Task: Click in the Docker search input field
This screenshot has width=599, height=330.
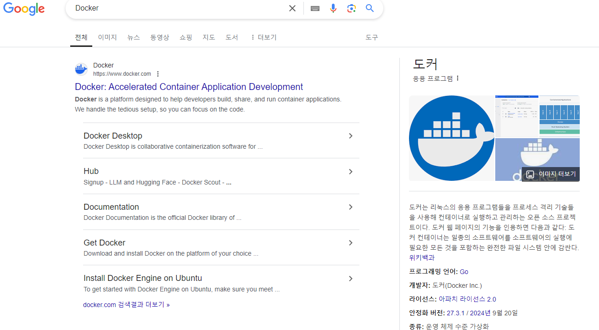Action: coord(179,8)
